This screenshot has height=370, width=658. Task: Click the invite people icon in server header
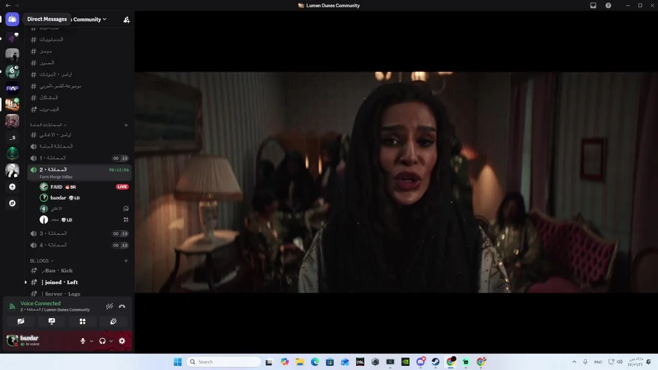click(x=126, y=20)
